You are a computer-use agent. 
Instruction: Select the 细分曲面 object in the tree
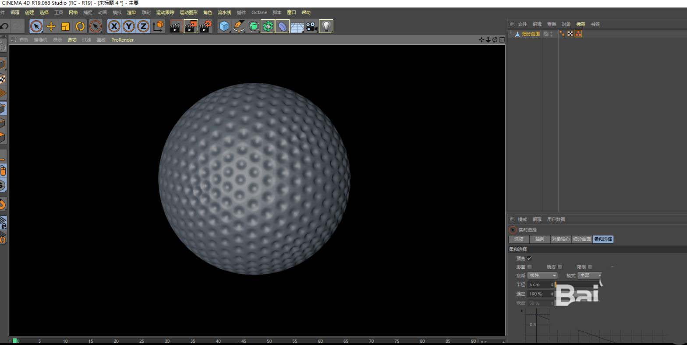(531, 34)
